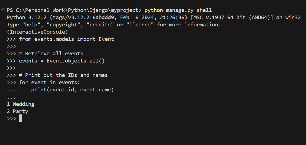
Task: Click the word 'shell' in the command
Action: pos(204,10)
